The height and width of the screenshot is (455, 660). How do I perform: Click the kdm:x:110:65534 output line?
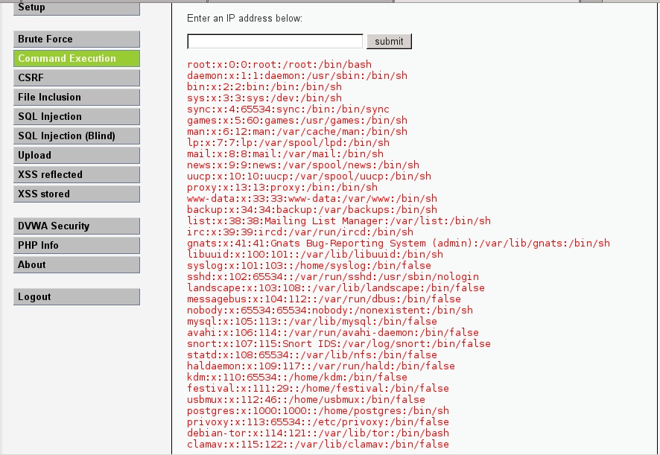pos(297,377)
